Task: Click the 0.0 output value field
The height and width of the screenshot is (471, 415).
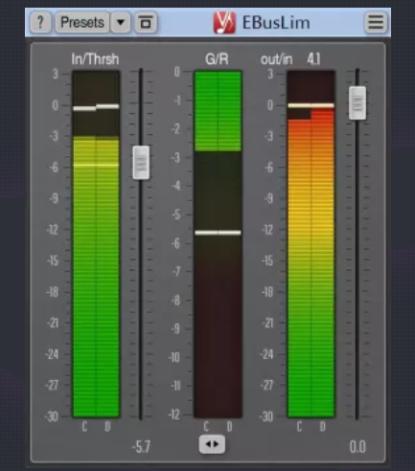Action: pos(357,447)
